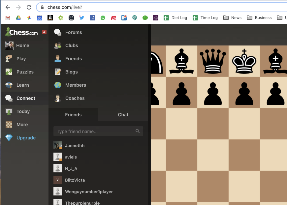This screenshot has width=287, height=205.
Task: Click the padlock site info icon
Action: click(42, 7)
